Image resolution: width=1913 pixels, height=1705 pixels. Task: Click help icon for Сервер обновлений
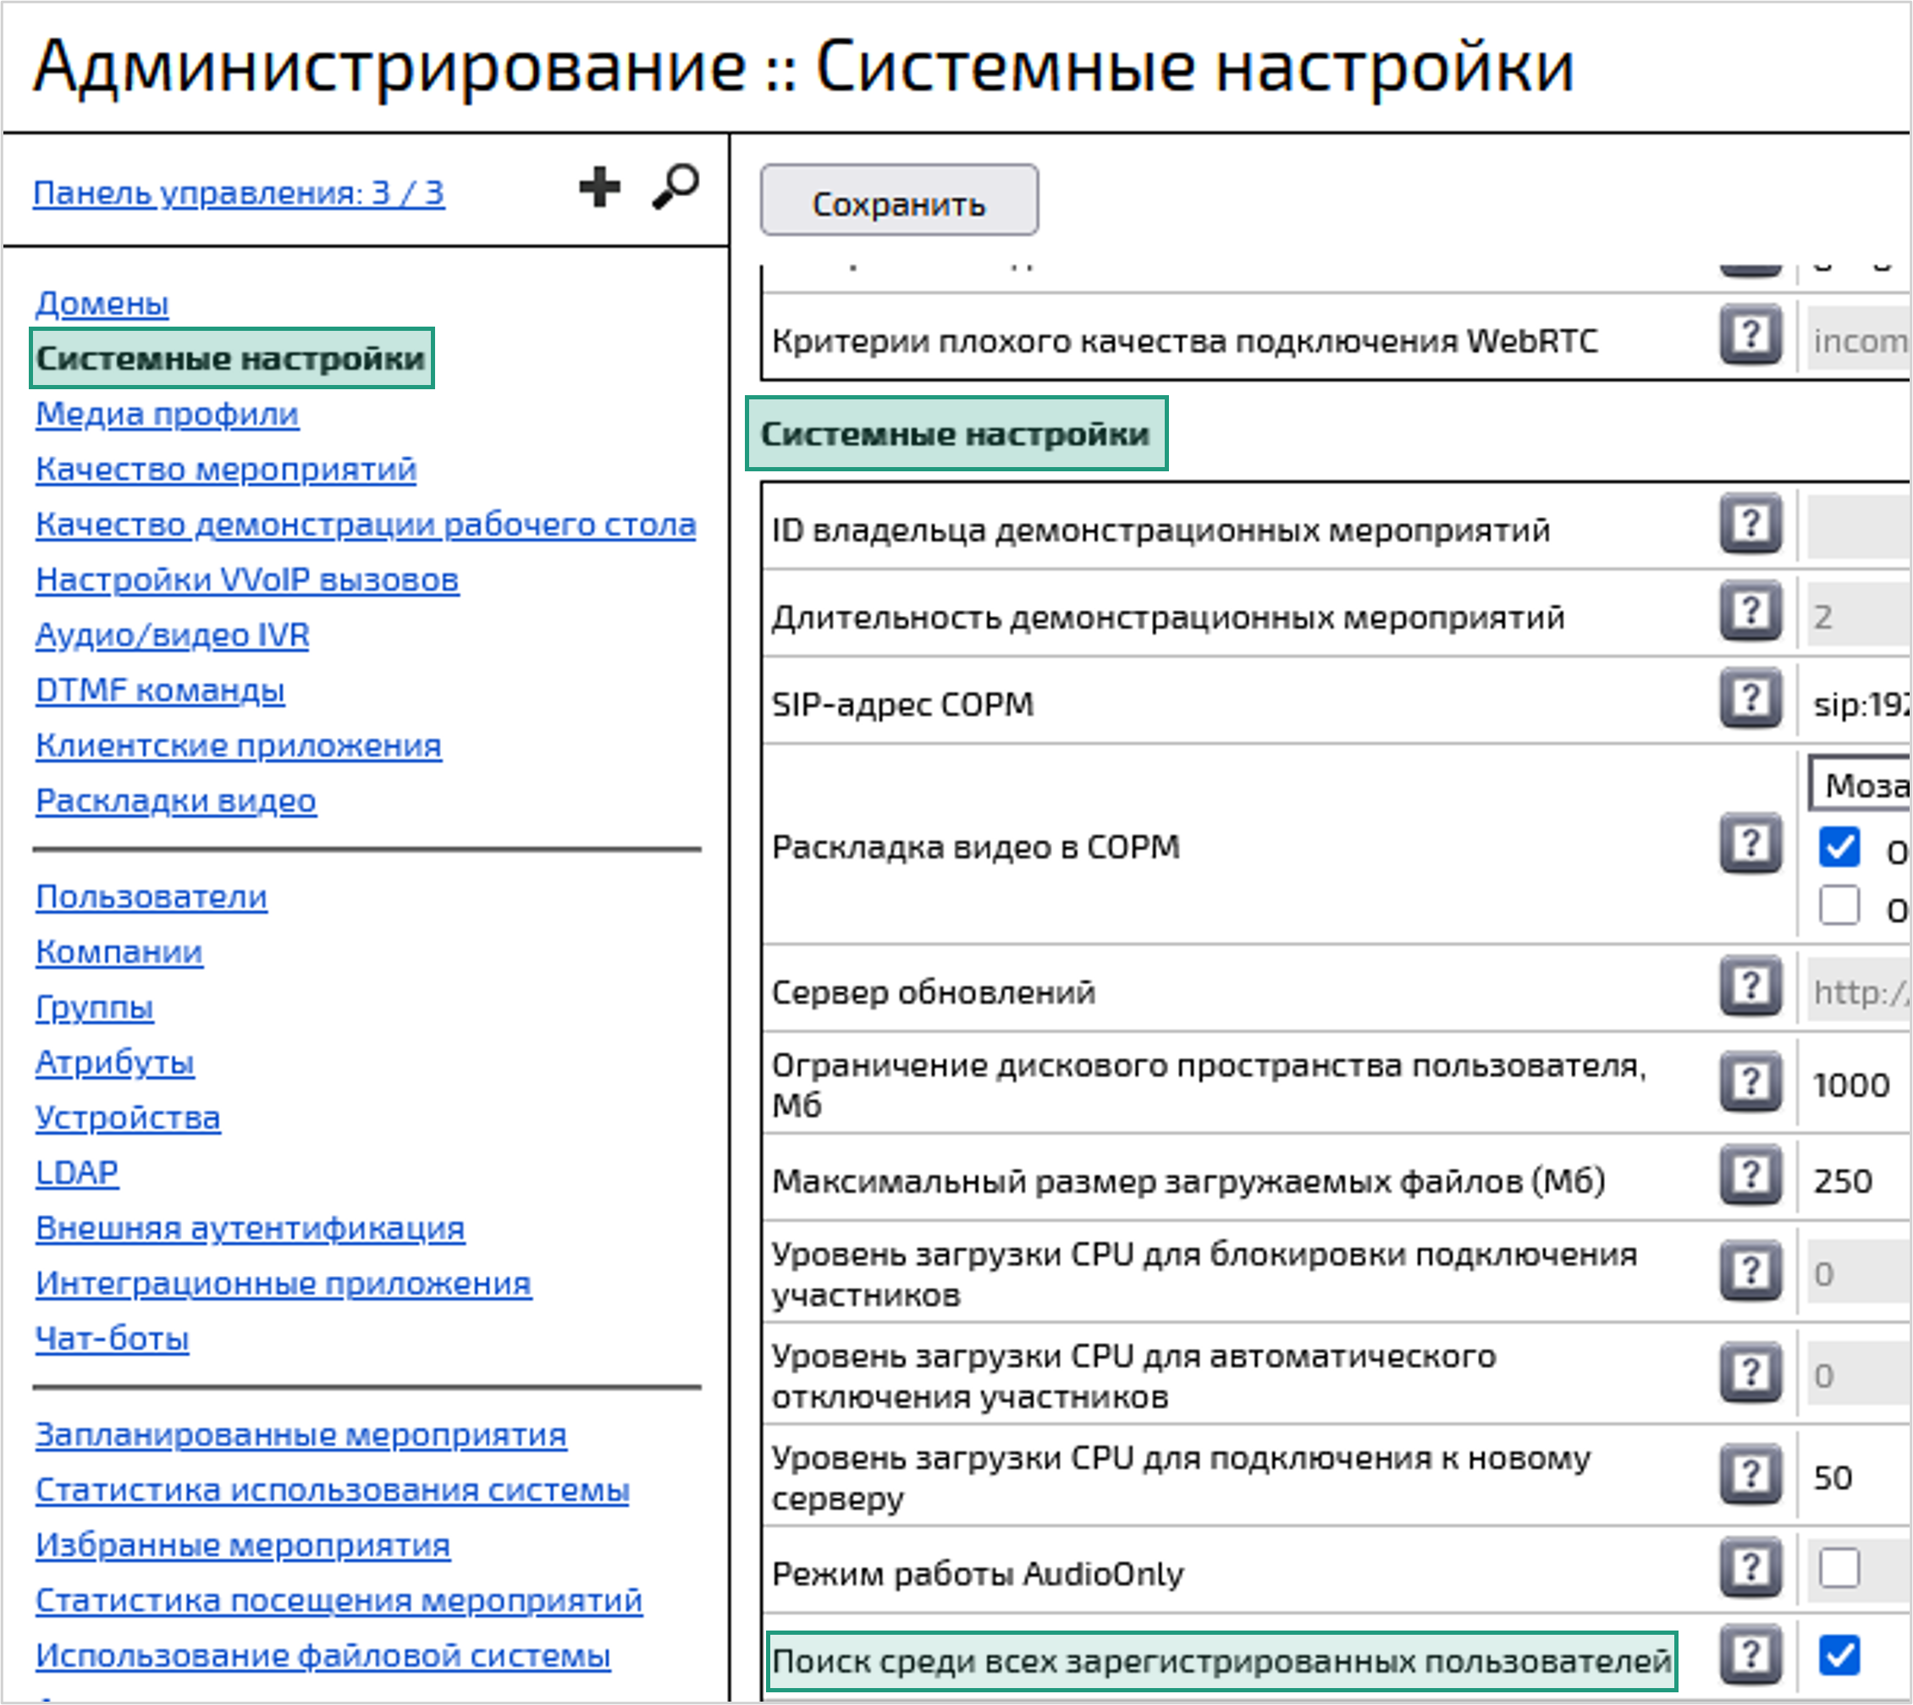click(x=1749, y=990)
